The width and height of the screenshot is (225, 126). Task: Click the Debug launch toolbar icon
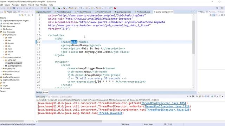49,8
